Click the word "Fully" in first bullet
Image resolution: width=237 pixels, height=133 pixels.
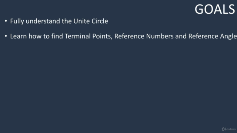[17, 21]
